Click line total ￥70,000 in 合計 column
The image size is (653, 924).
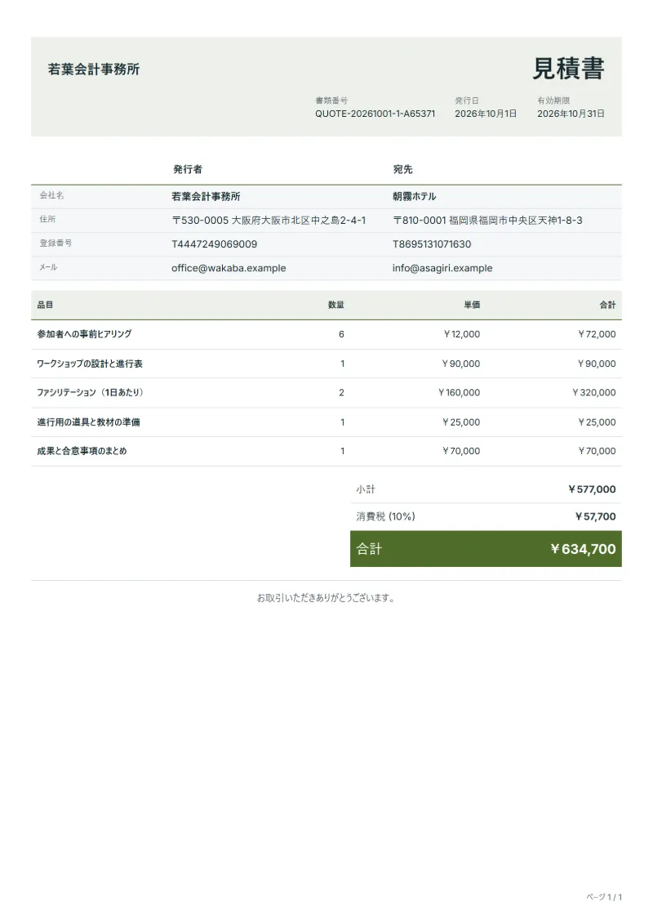(x=597, y=451)
